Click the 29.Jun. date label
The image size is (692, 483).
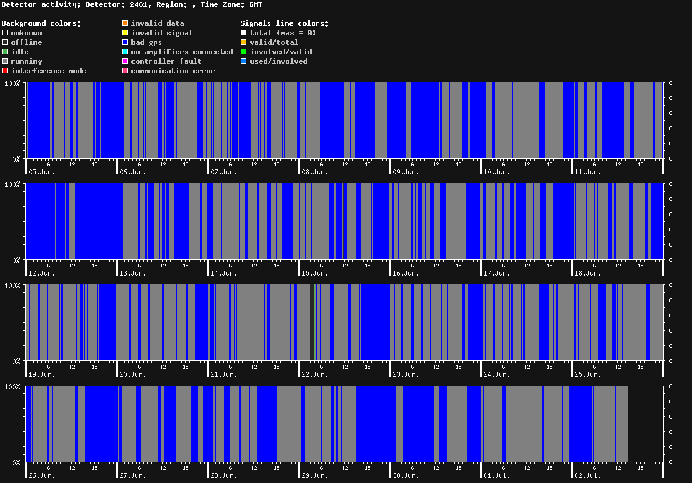point(315,475)
